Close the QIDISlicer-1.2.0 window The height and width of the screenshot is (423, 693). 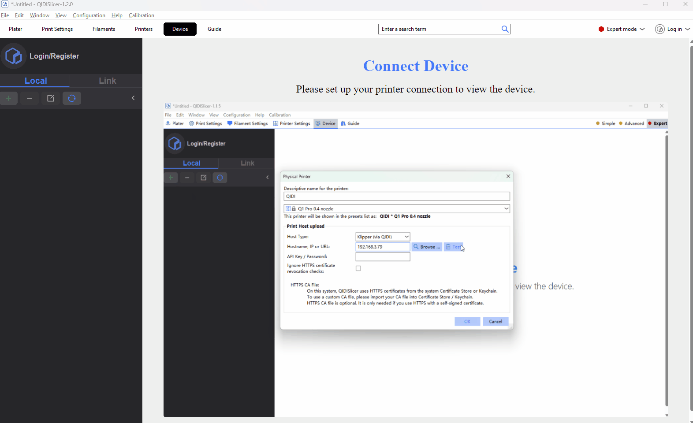(685, 4)
